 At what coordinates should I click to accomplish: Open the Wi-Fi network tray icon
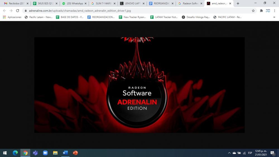tap(244, 153)
